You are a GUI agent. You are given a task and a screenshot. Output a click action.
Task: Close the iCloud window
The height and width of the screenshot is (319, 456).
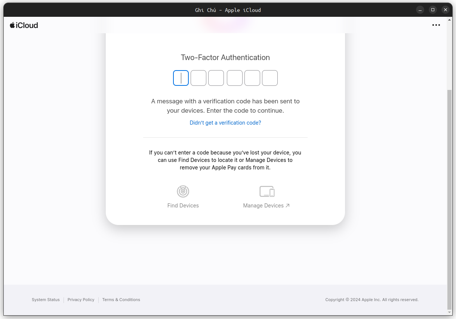[445, 10]
